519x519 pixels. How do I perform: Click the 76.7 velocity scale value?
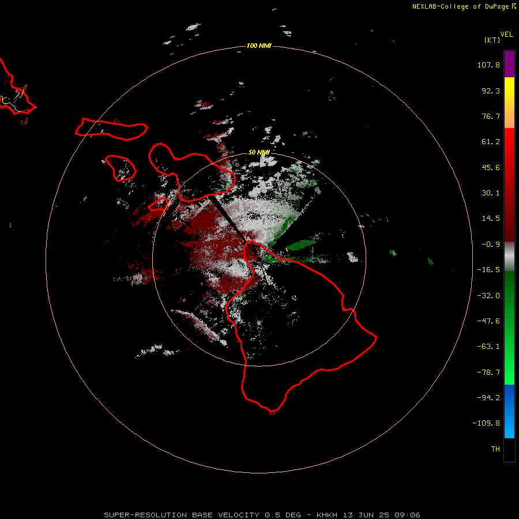click(x=491, y=116)
